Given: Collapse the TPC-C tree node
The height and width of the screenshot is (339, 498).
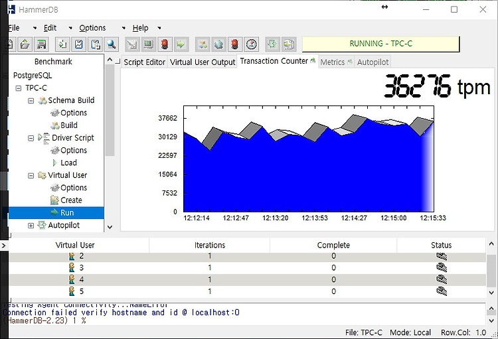Looking at the screenshot, I should click(x=19, y=88).
